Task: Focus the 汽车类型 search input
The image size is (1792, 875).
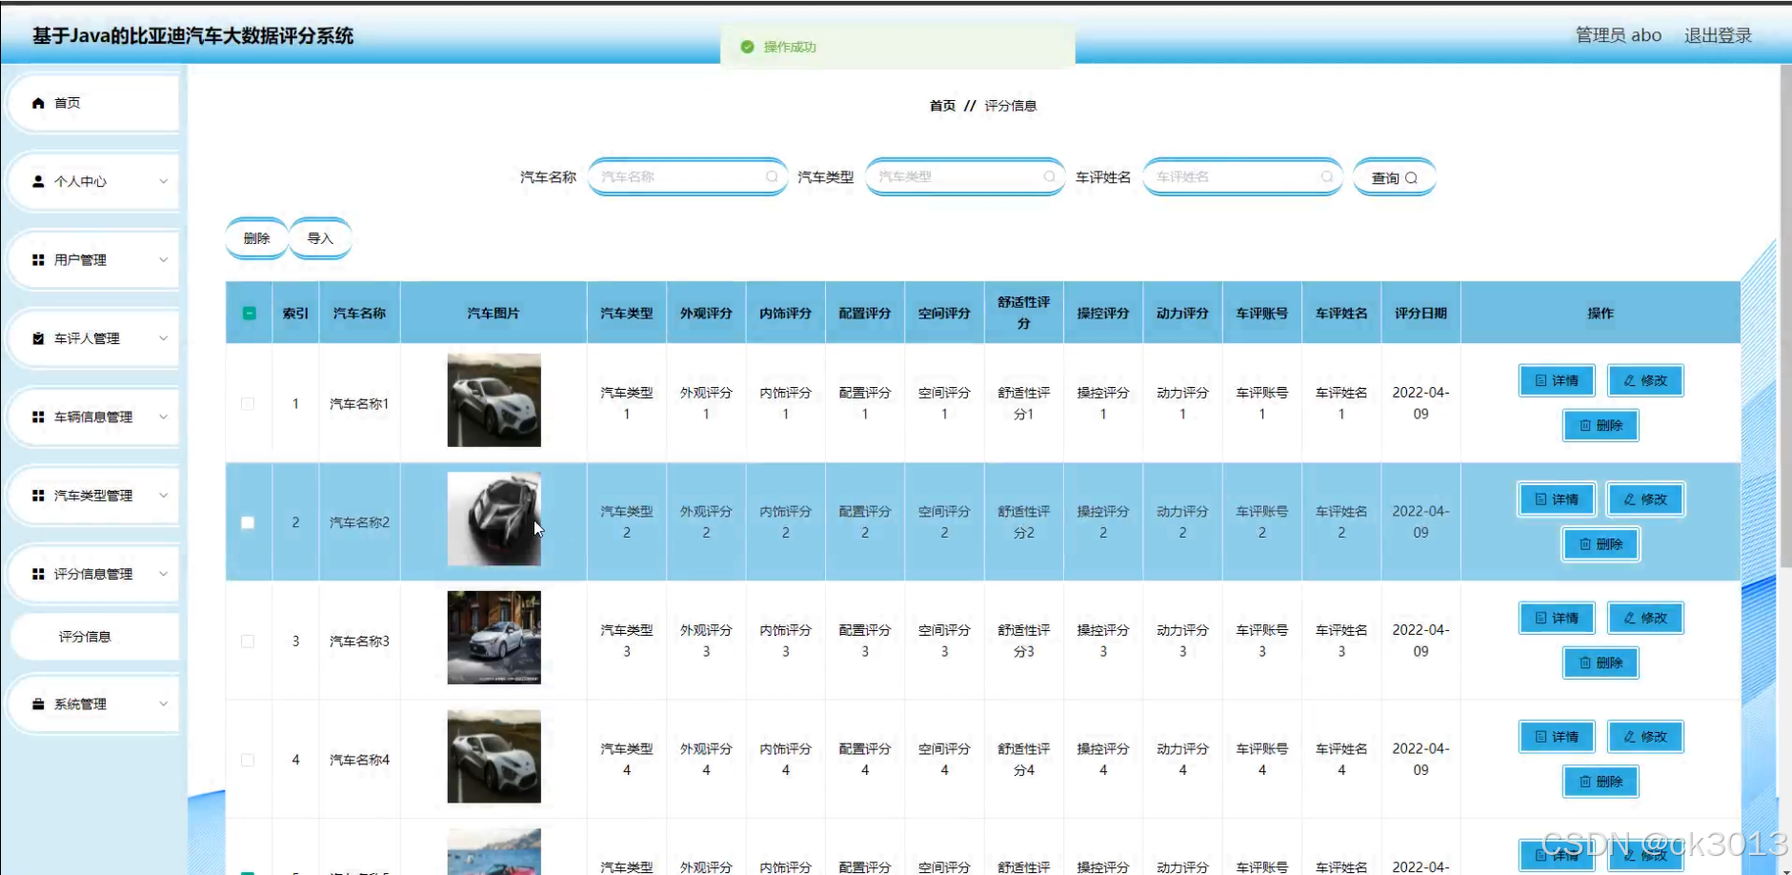Action: [x=965, y=176]
